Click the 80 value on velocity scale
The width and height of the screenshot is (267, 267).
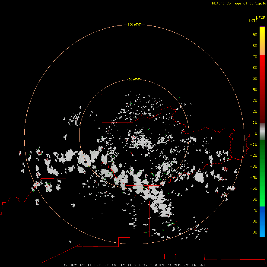(x=255, y=46)
